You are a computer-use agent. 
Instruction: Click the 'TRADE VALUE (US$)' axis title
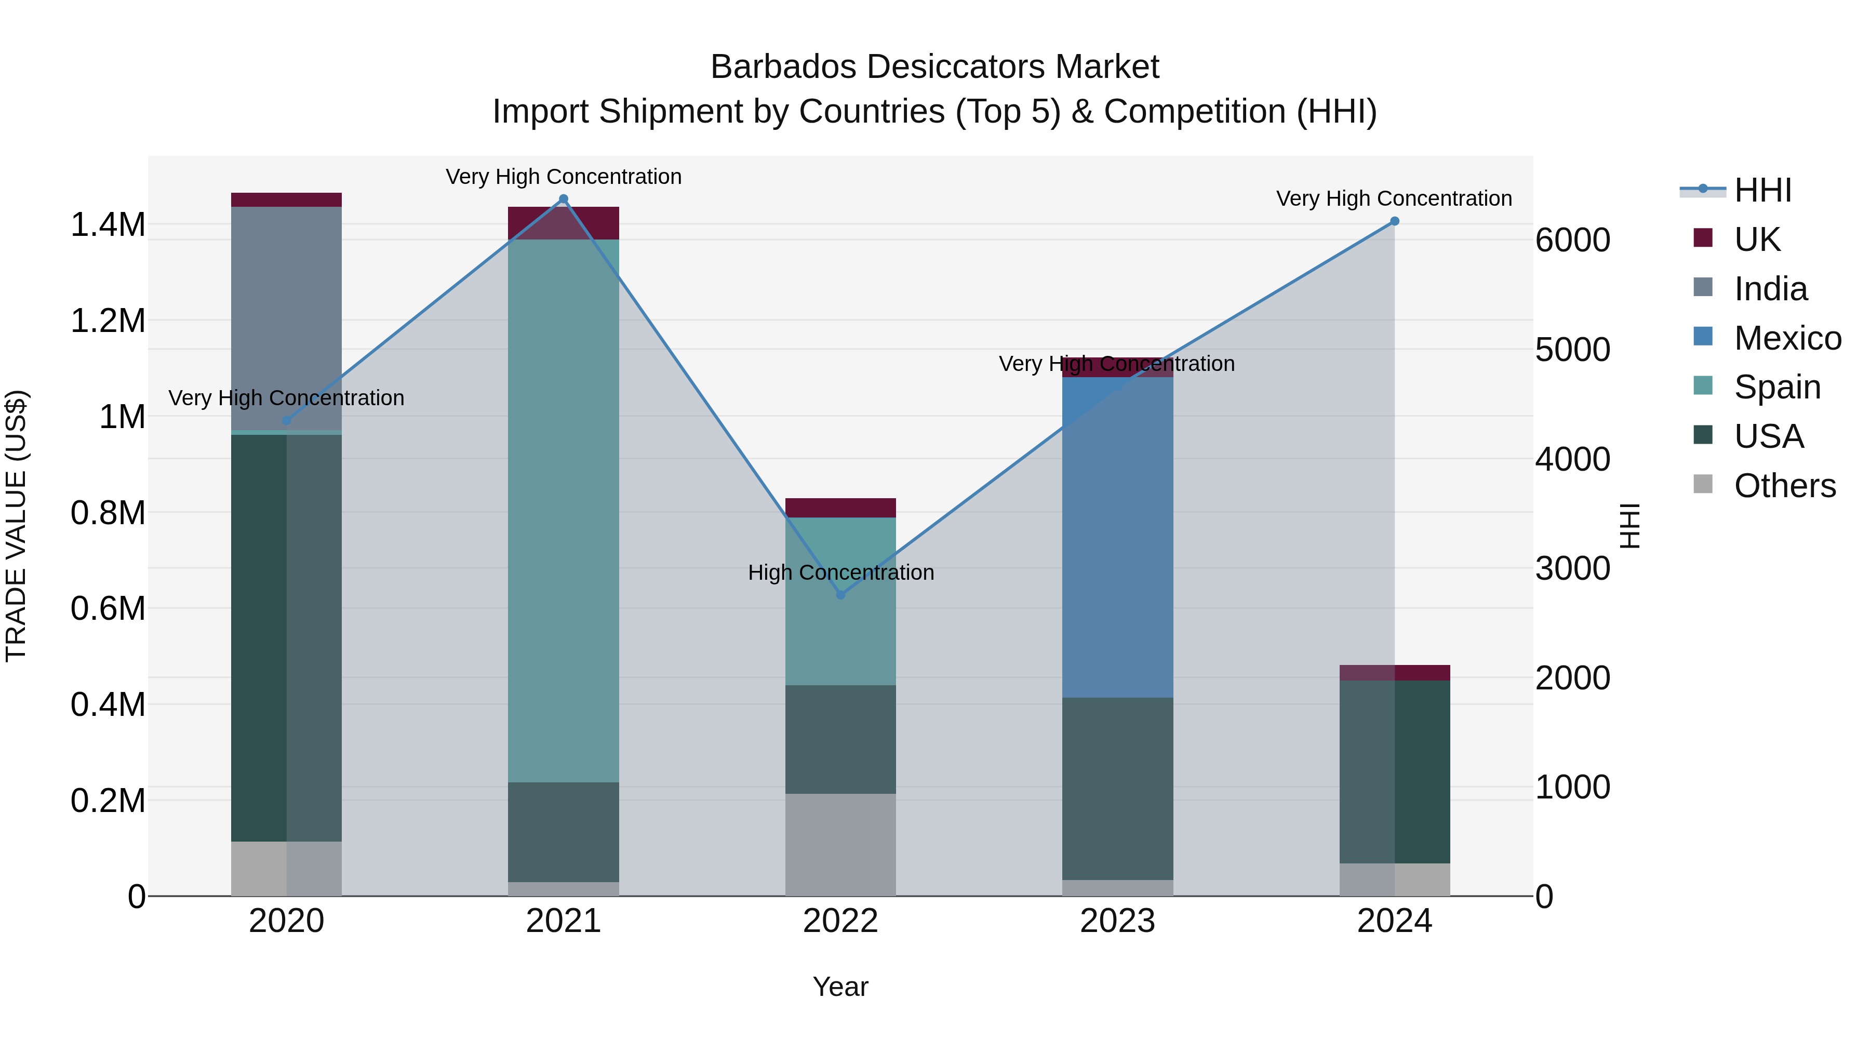[16, 526]
